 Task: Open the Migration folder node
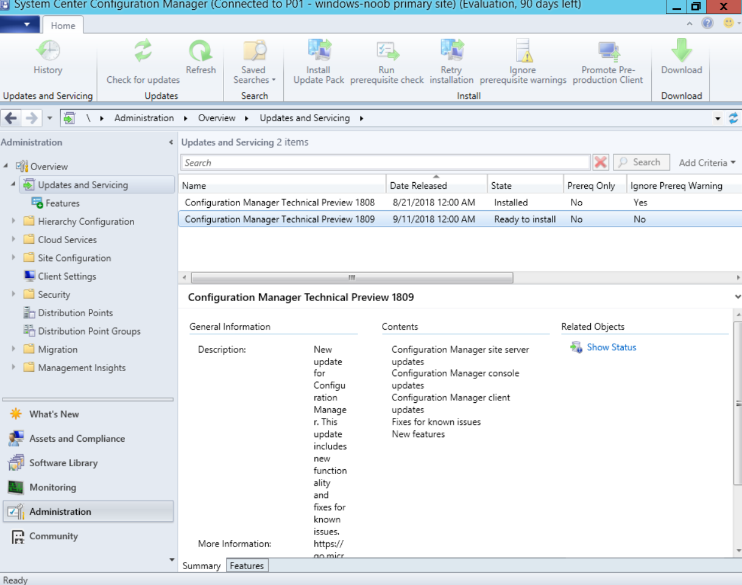click(x=51, y=349)
